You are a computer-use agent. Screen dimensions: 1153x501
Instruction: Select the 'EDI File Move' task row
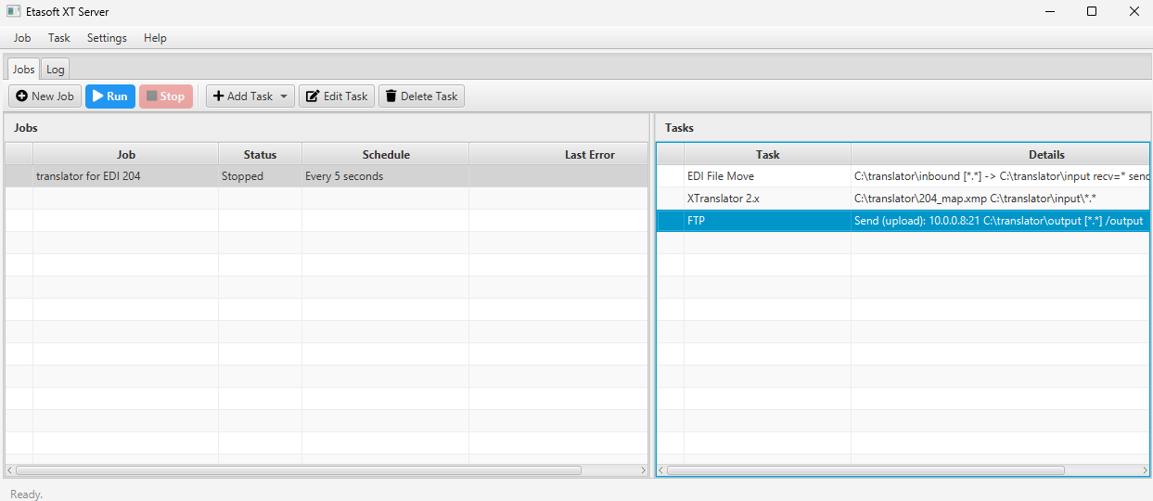pos(903,176)
